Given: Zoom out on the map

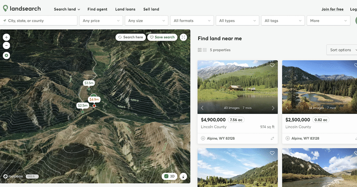Looking at the screenshot, I should click(x=6, y=46).
